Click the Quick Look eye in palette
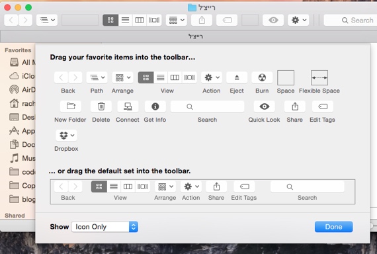The width and height of the screenshot is (377, 254). click(265, 106)
